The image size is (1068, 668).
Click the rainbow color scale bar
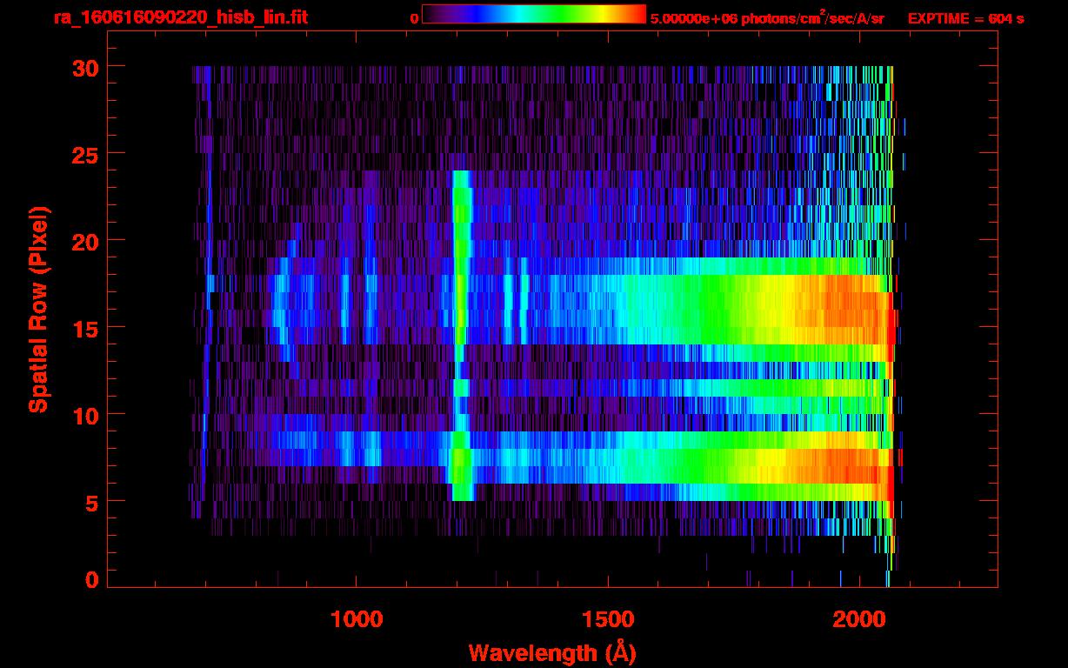tap(534, 15)
